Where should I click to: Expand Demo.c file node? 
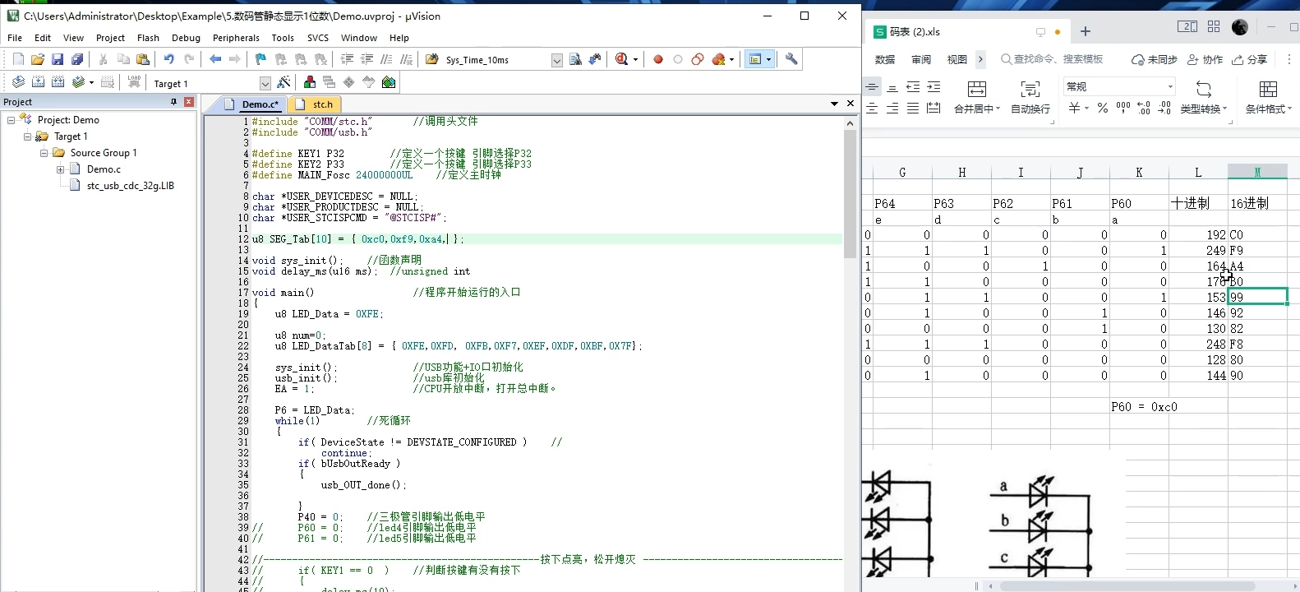coord(60,169)
